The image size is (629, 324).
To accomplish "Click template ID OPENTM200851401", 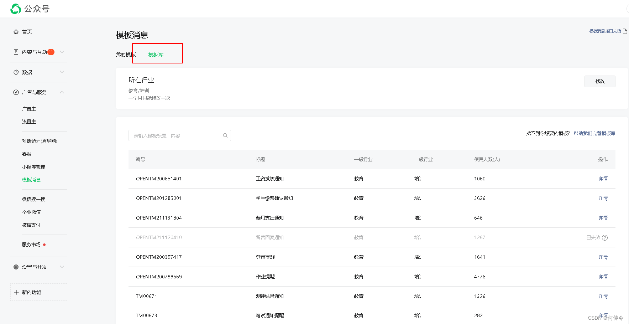I will click(x=159, y=179).
